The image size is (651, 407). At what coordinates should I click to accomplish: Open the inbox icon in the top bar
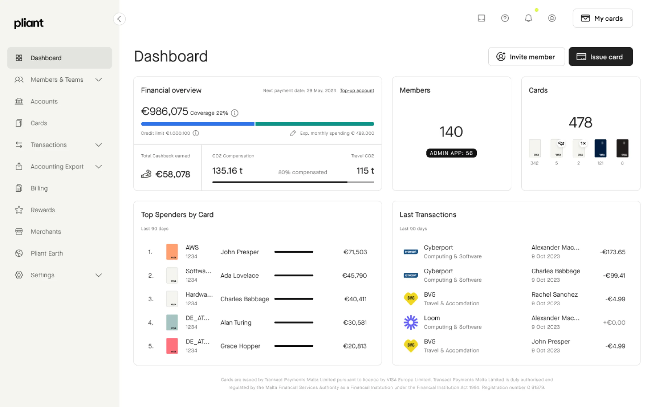pyautogui.click(x=481, y=18)
